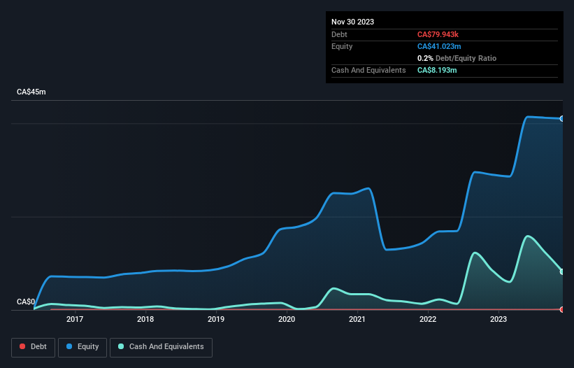The height and width of the screenshot is (368, 574).
Task: Click the Nov 30 2023 tooltip date
Action: [x=352, y=22]
